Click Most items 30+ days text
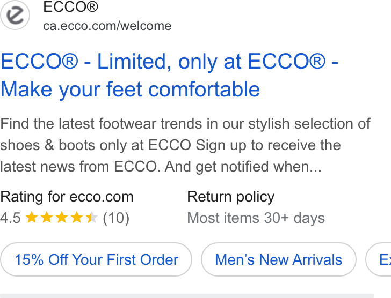The image size is (391, 298). (256, 218)
